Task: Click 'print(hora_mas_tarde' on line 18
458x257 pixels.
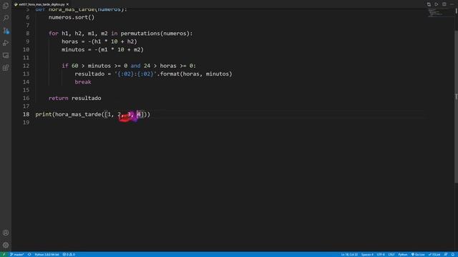Action: pos(68,114)
